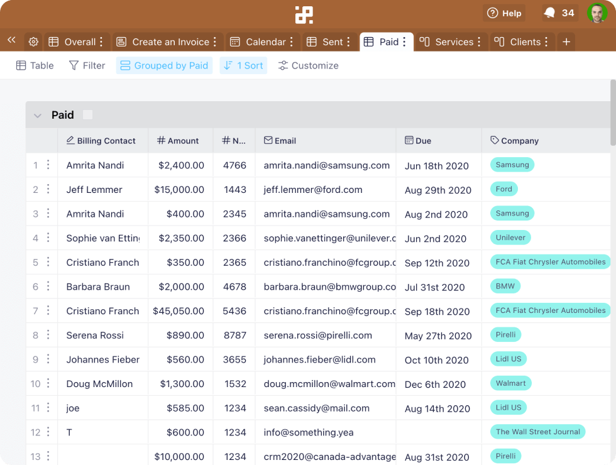Open row 2 menu dots for Jeff Lemmer
Viewport: 616px width, 465px height.
pyautogui.click(x=48, y=189)
